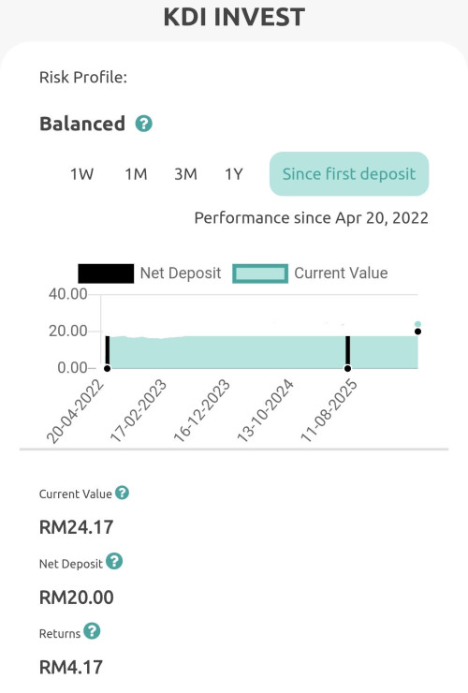Open the Returns help icon
Image resolution: width=468 pixels, height=693 pixels.
coord(92,631)
